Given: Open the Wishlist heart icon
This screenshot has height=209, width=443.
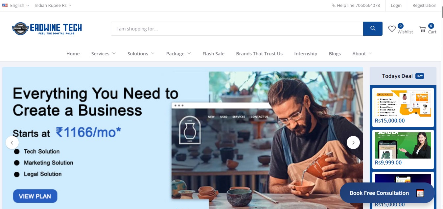Looking at the screenshot, I should pos(392,29).
